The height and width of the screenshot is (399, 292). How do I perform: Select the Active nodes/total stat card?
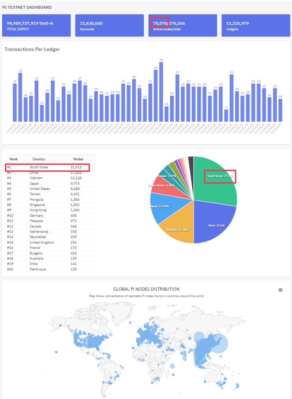(x=182, y=26)
